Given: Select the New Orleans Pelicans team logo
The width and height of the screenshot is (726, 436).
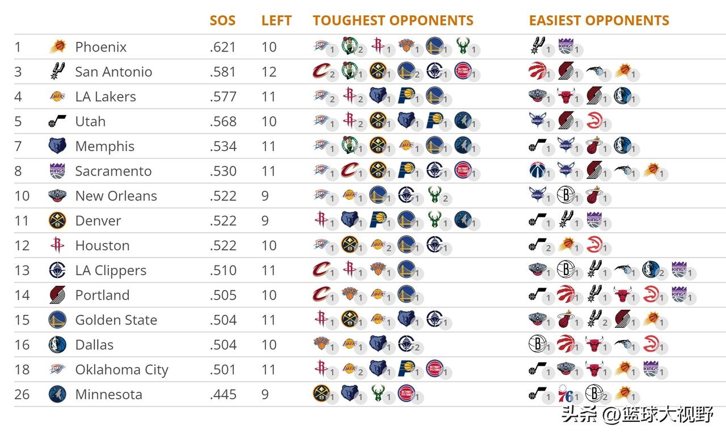Looking at the screenshot, I should click(57, 196).
